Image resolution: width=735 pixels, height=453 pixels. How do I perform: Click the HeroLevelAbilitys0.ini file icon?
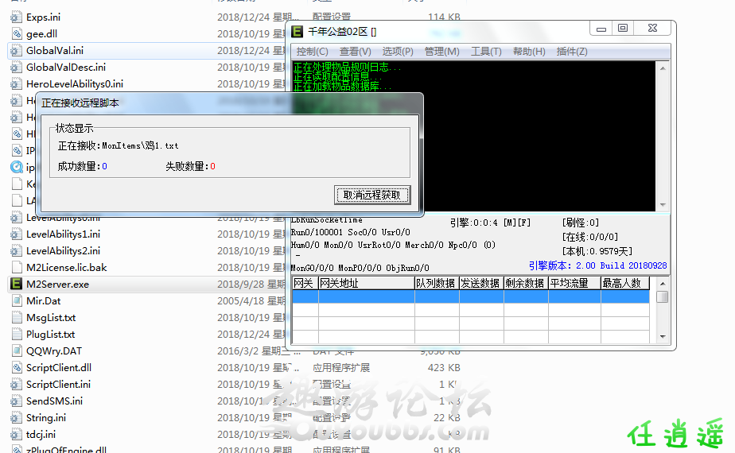[17, 84]
